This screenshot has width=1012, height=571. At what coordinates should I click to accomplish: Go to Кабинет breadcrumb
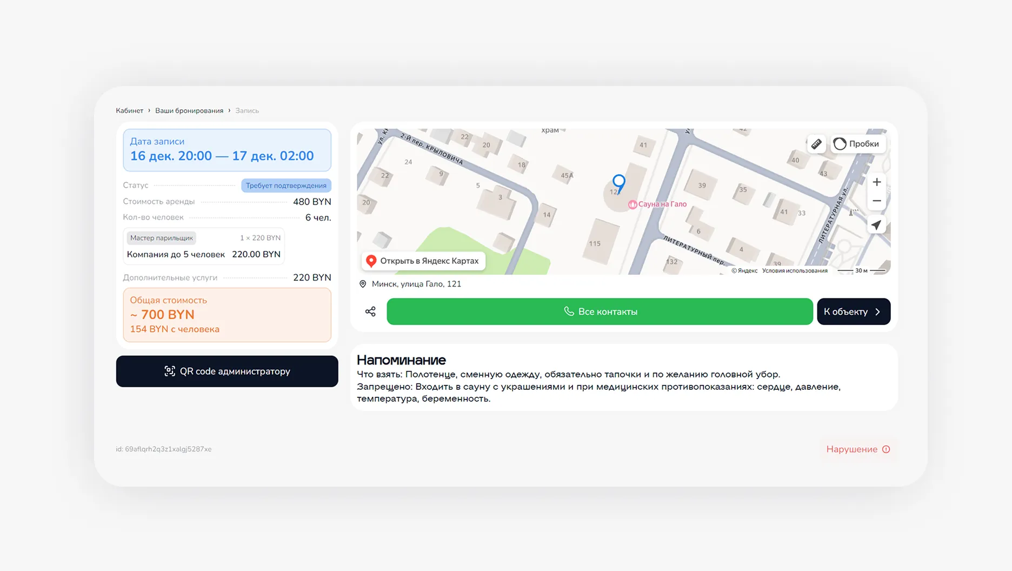tap(129, 111)
